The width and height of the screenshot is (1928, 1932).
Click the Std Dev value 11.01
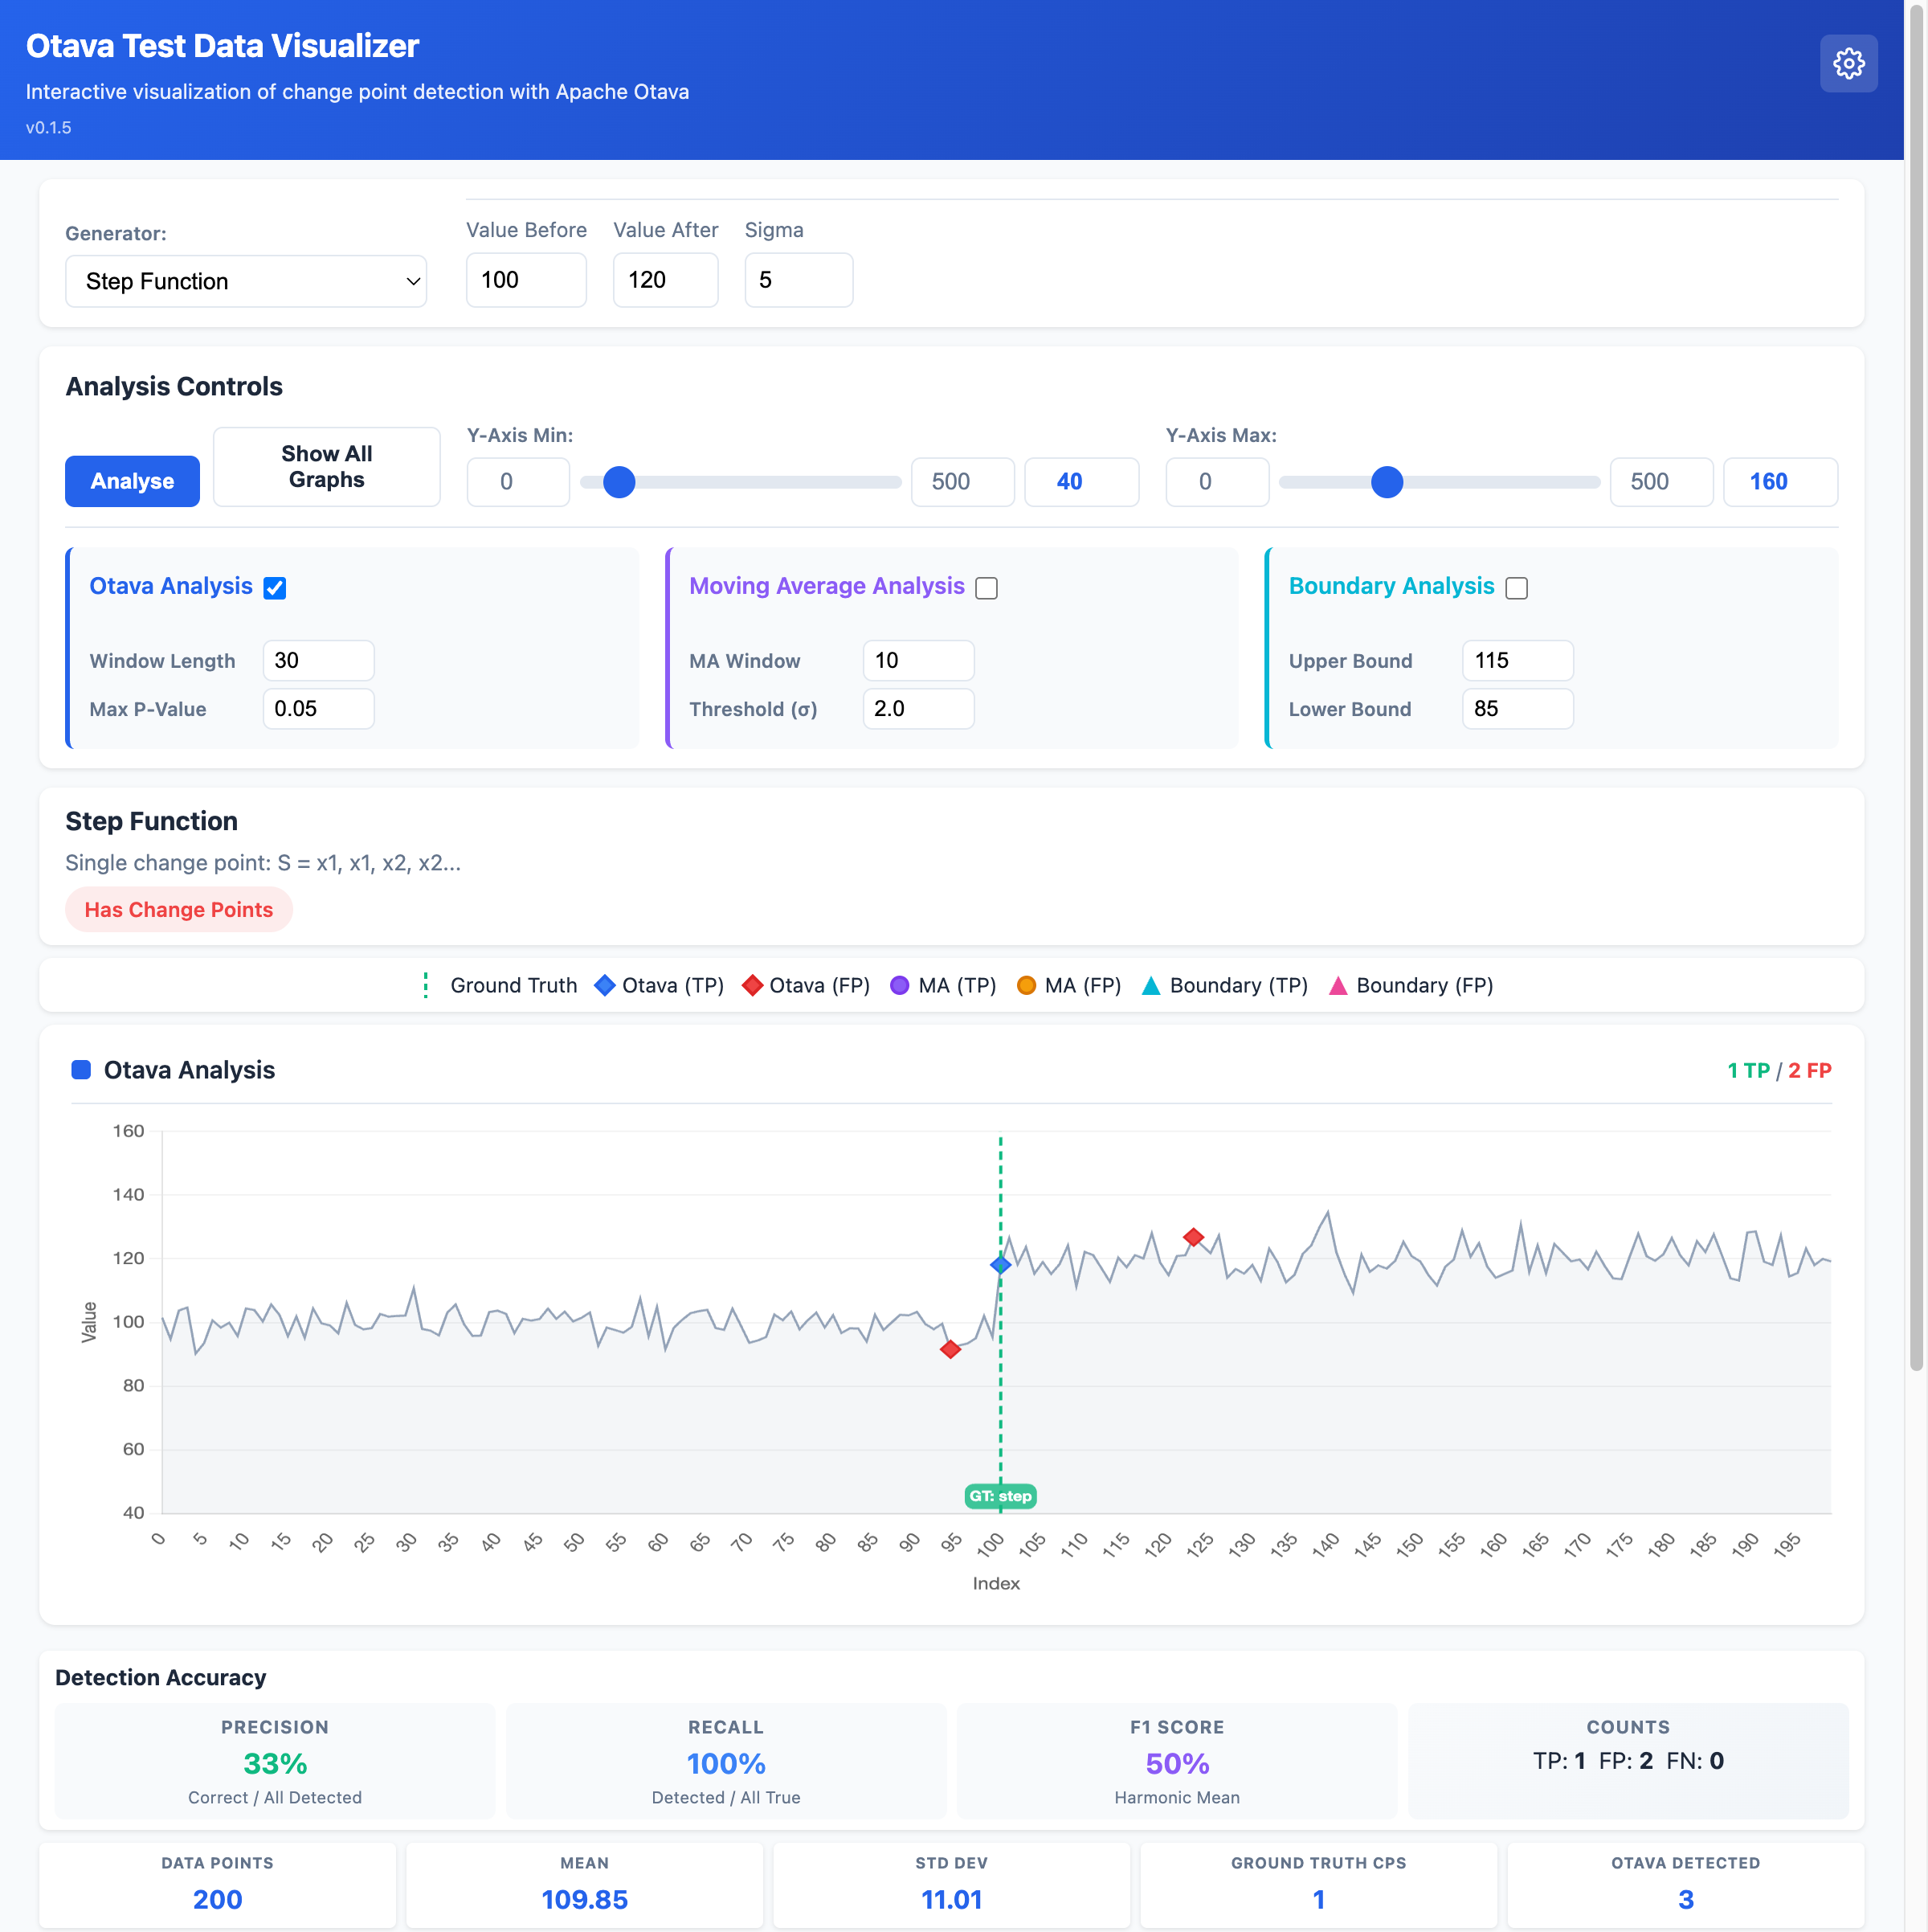pos(951,1899)
